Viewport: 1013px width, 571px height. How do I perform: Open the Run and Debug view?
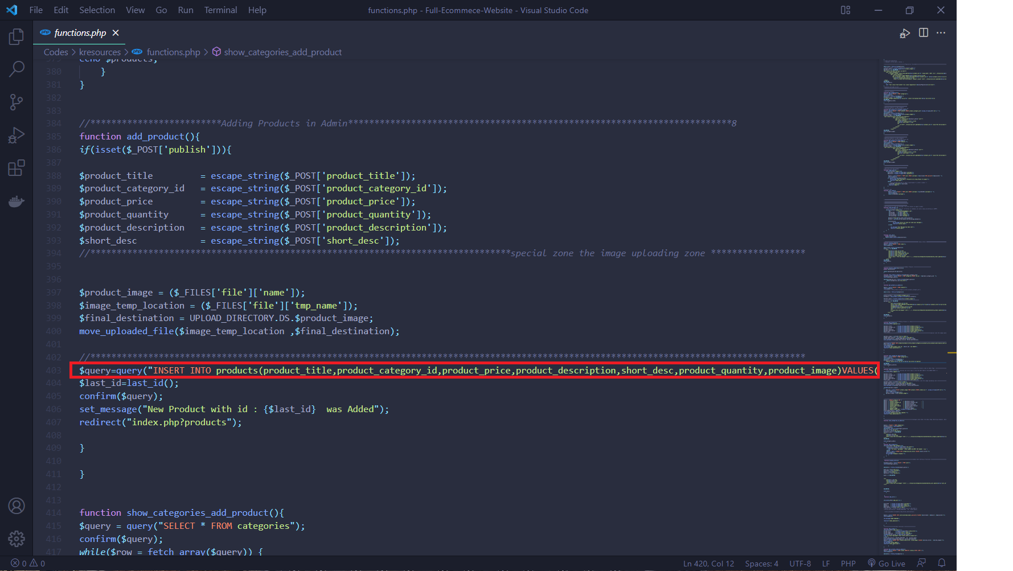17,135
